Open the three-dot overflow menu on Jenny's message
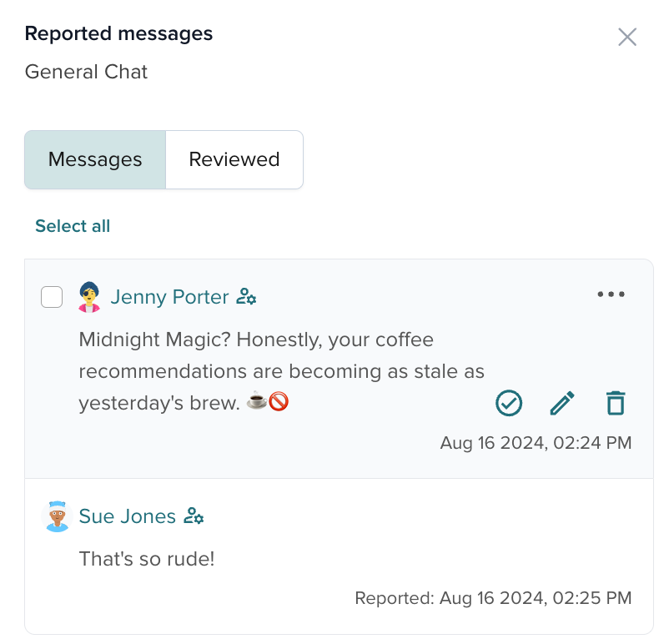 611,294
